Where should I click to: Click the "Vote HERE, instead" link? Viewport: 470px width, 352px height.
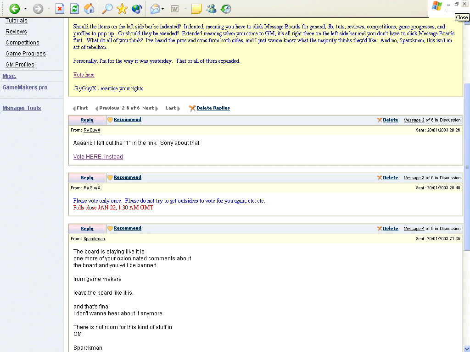98,157
